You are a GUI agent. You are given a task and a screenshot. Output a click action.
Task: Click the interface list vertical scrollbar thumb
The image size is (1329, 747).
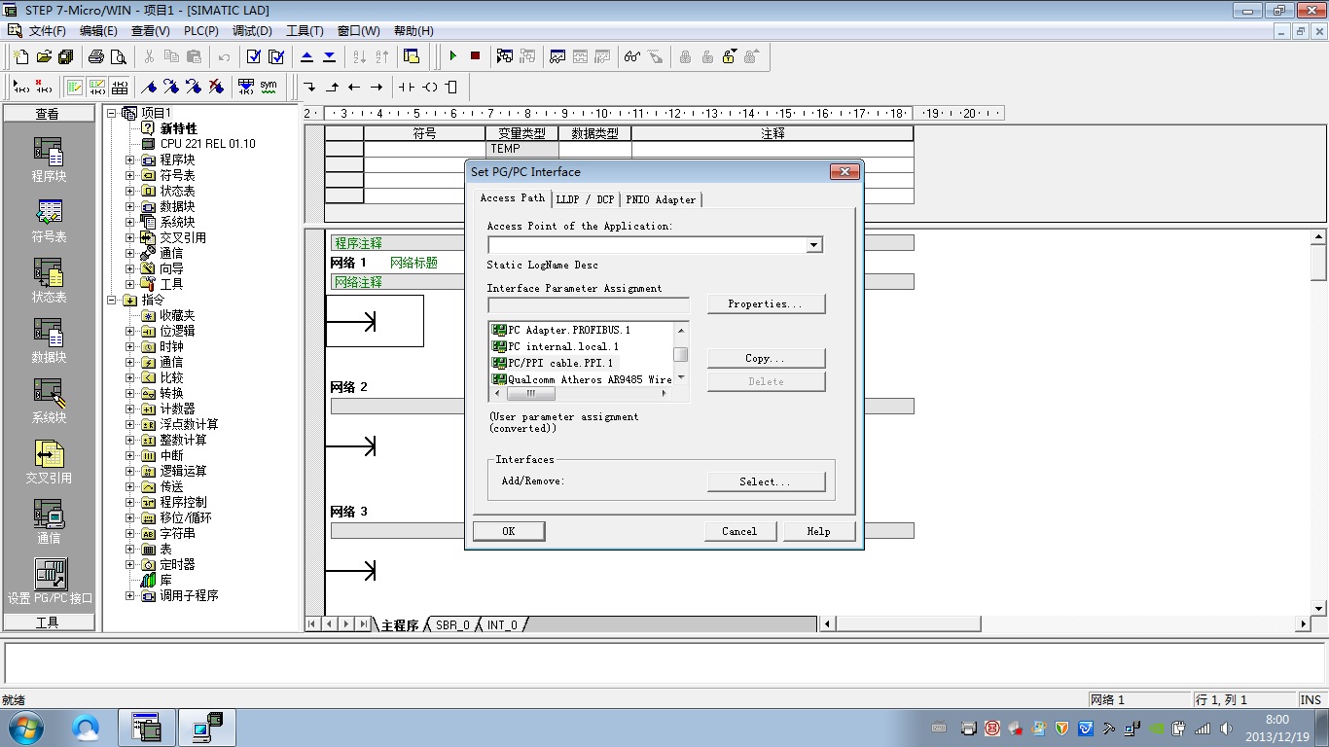[x=681, y=355]
